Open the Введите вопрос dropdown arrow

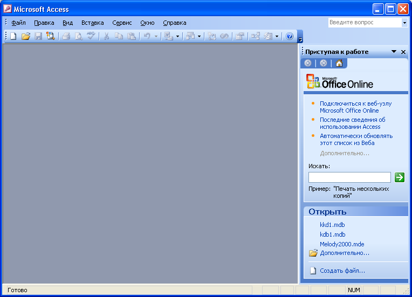coord(404,23)
